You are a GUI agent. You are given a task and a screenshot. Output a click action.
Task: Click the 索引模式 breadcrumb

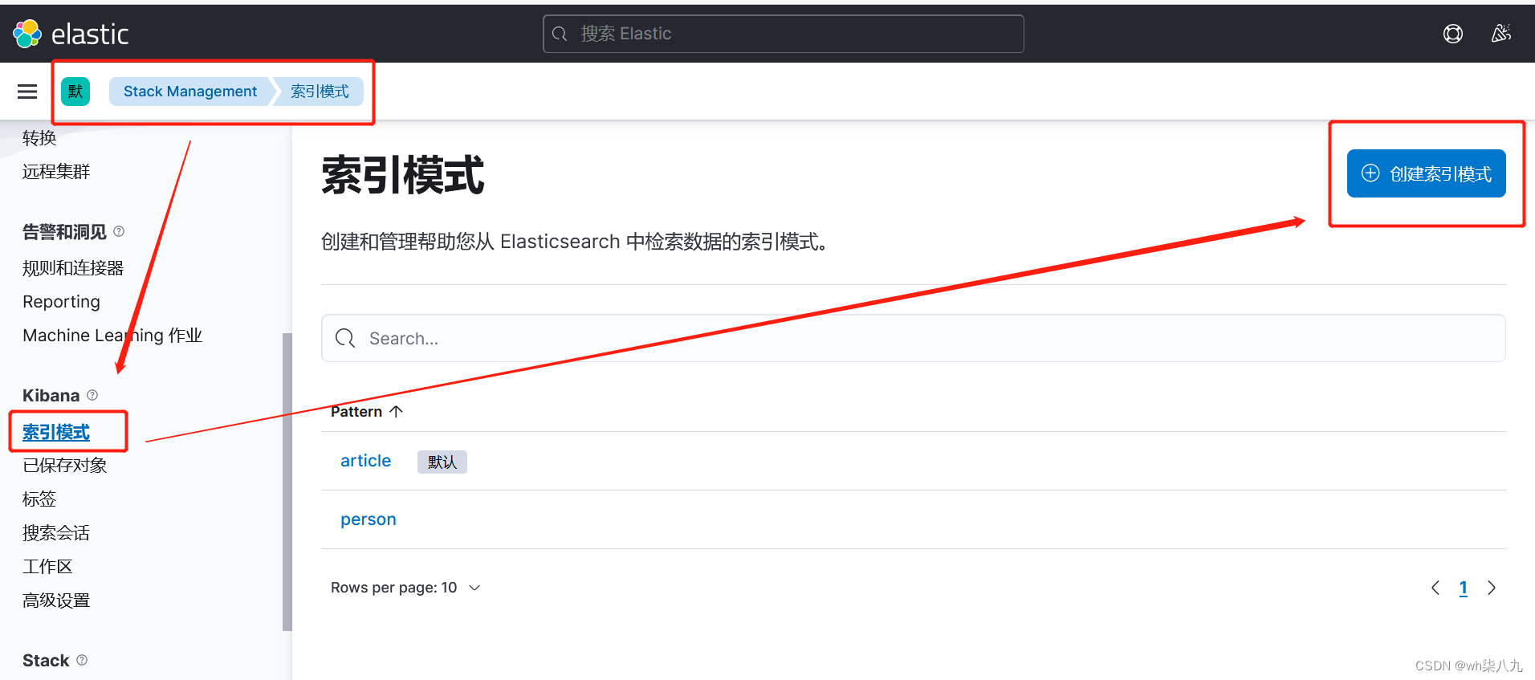320,92
